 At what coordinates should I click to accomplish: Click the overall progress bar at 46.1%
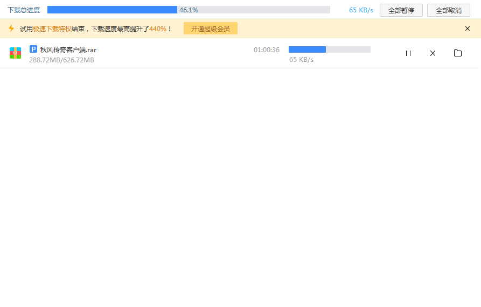click(189, 10)
